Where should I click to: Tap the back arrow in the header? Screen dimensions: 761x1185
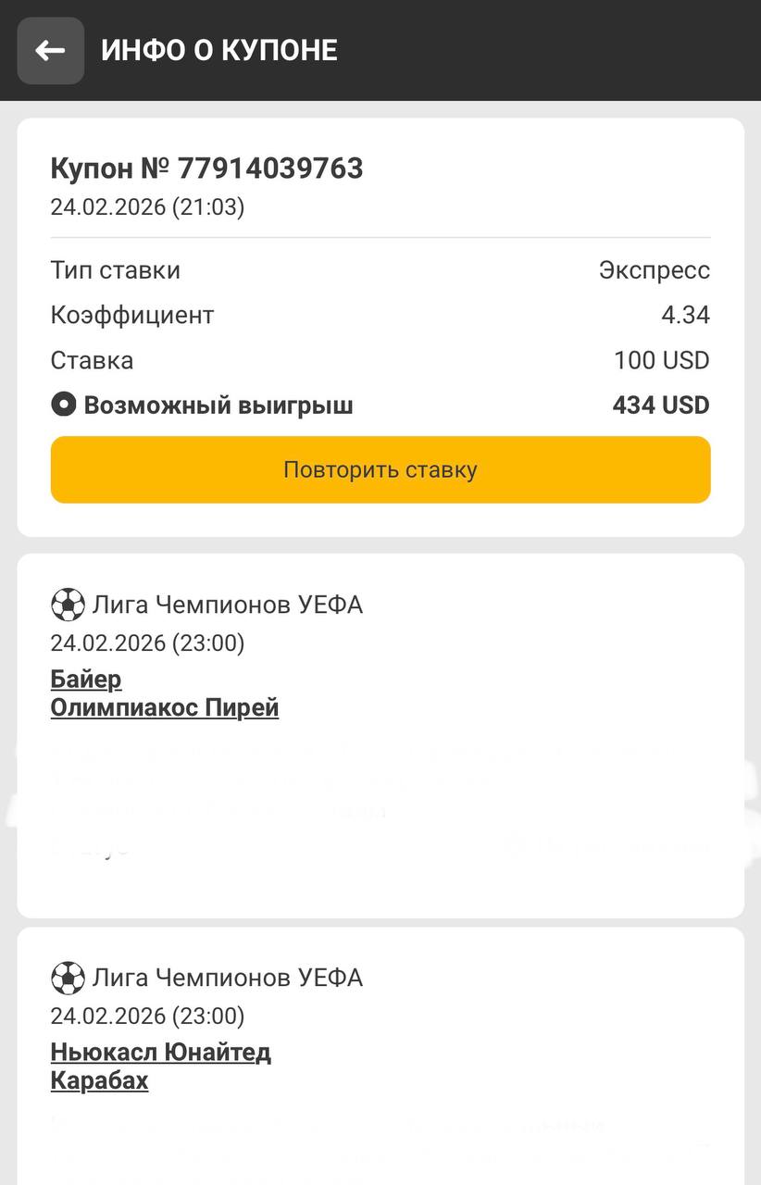point(50,51)
